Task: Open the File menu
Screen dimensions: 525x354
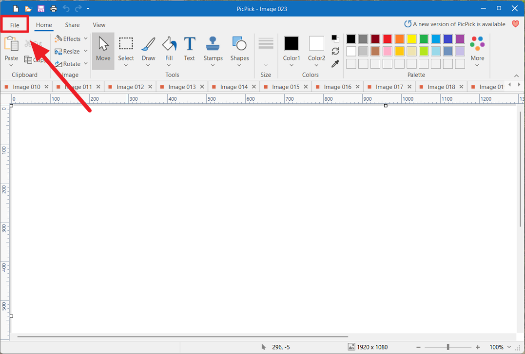Action: pyautogui.click(x=15, y=25)
